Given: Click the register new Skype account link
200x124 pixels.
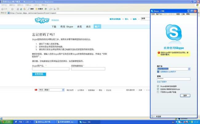Looking at the screenshot, I should click(168, 72).
